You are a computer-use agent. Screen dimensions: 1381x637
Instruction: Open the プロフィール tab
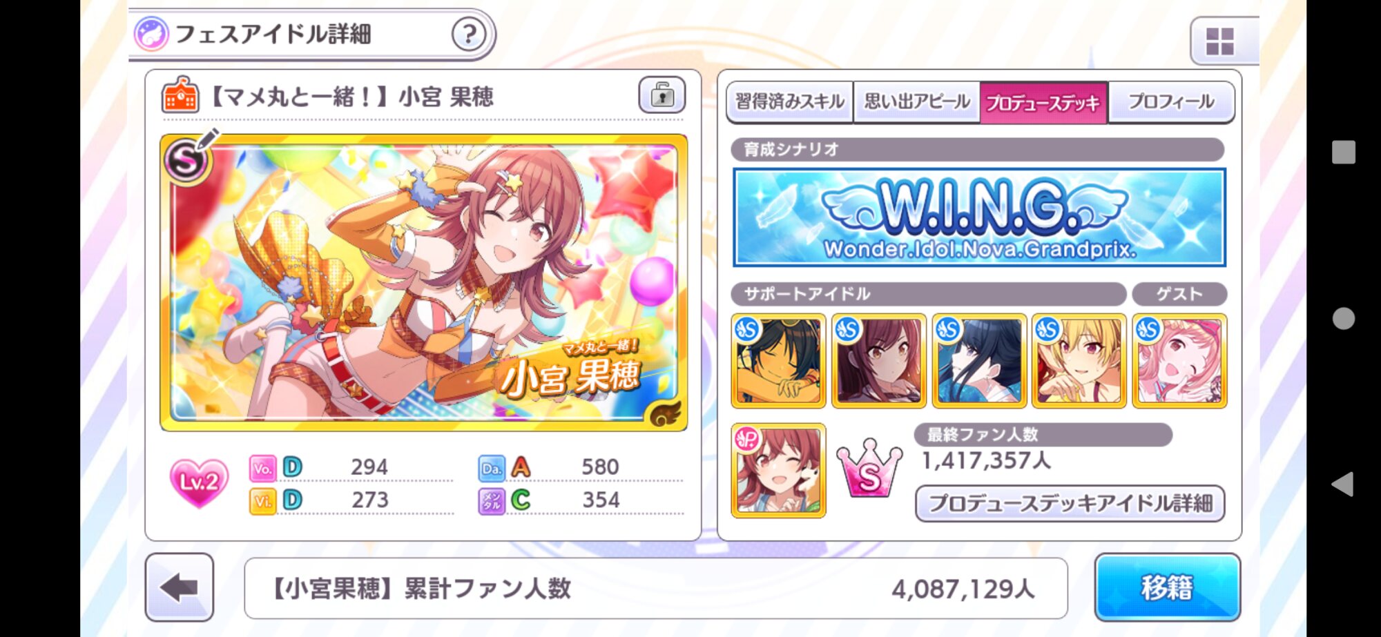1171,102
